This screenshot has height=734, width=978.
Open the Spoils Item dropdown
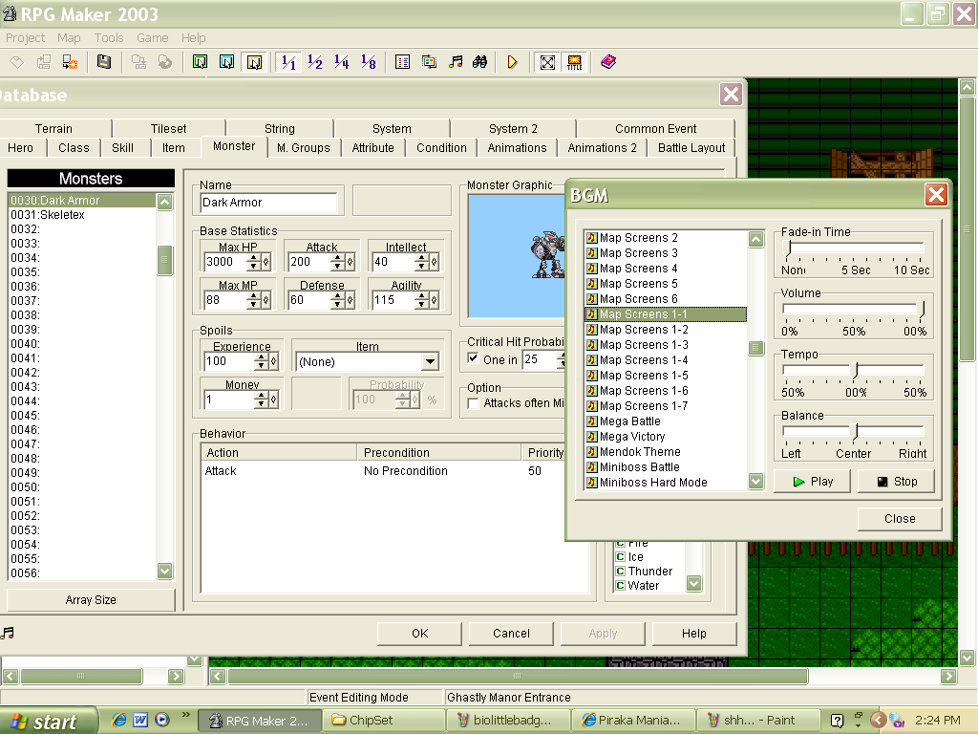(x=430, y=362)
